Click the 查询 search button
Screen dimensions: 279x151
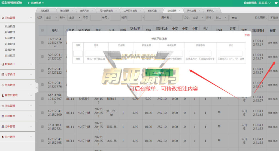click(x=234, y=18)
